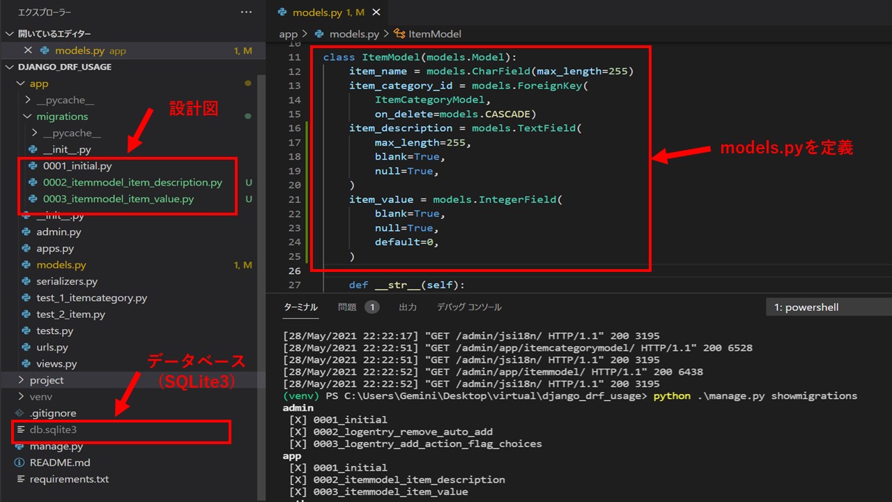Screen dimensions: 892x502
Task: Collapse the 開いているエディター section
Action: coord(10,33)
